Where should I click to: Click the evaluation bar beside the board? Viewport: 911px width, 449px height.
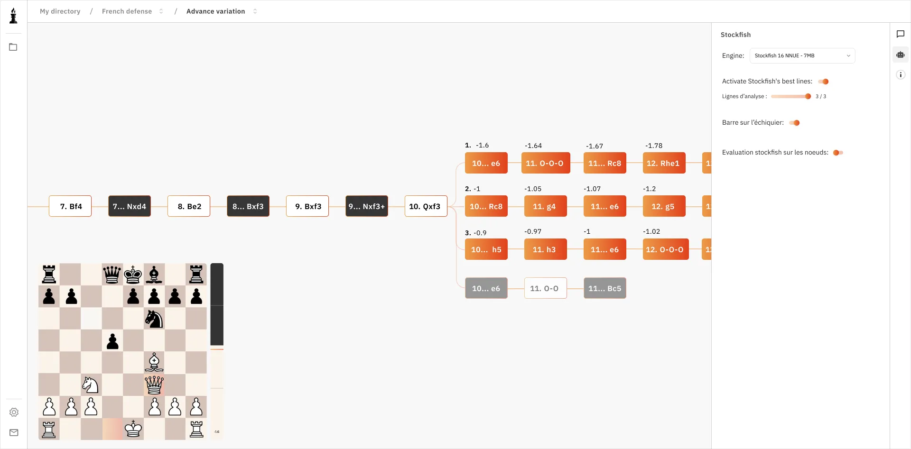click(x=217, y=351)
